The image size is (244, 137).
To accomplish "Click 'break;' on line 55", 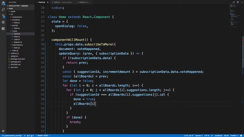I will [x=75, y=122].
